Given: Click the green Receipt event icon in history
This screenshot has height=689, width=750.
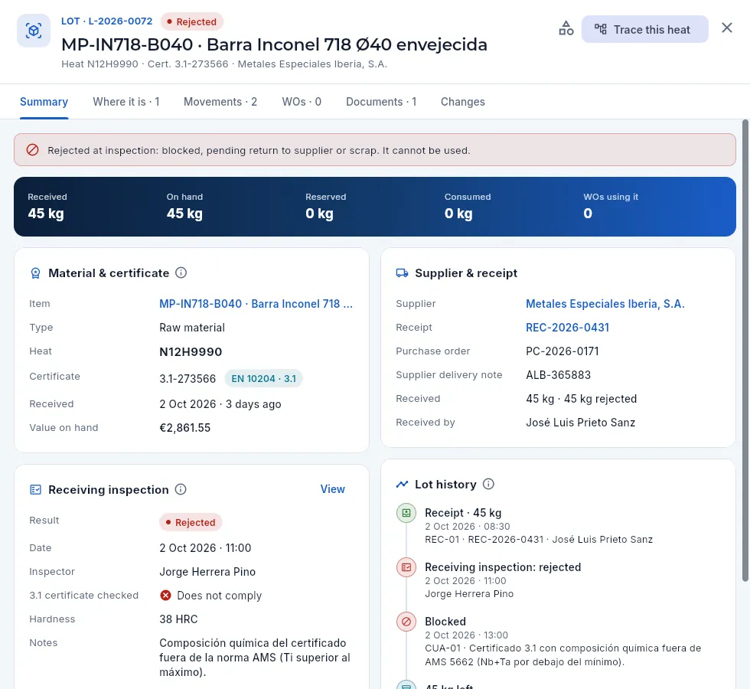Looking at the screenshot, I should (406, 513).
